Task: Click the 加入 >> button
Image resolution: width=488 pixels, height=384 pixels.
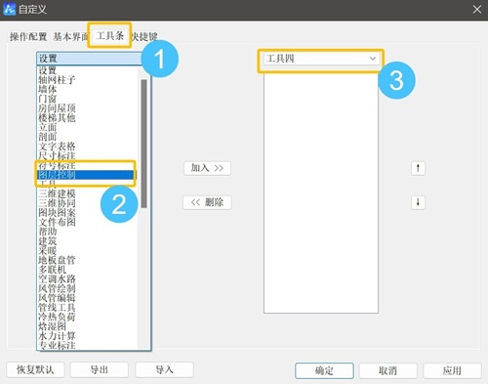Action: point(207,168)
